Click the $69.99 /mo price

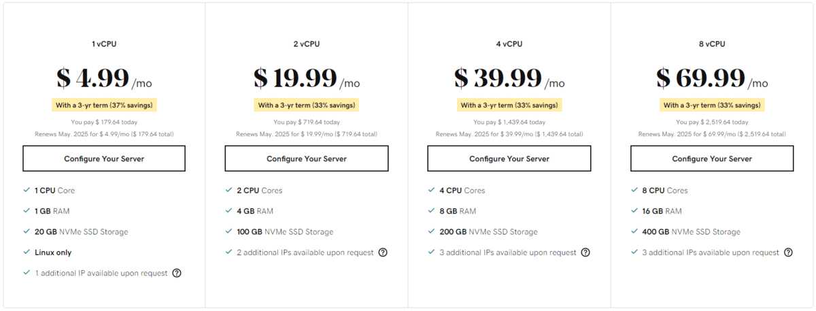[x=712, y=78]
